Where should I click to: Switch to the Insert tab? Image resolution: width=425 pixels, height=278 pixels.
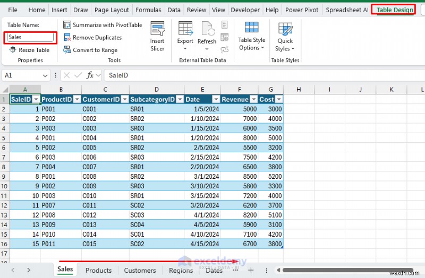[x=59, y=10]
